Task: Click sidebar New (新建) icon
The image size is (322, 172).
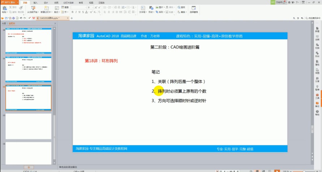Action: point(317,30)
